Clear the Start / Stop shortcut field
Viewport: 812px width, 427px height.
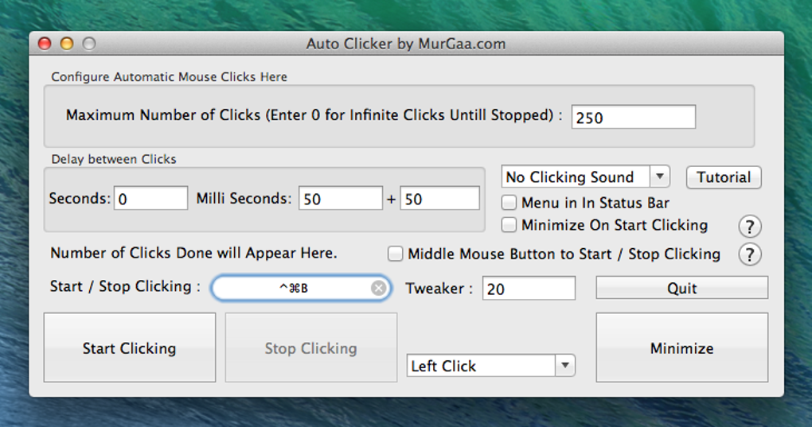pyautogui.click(x=379, y=288)
